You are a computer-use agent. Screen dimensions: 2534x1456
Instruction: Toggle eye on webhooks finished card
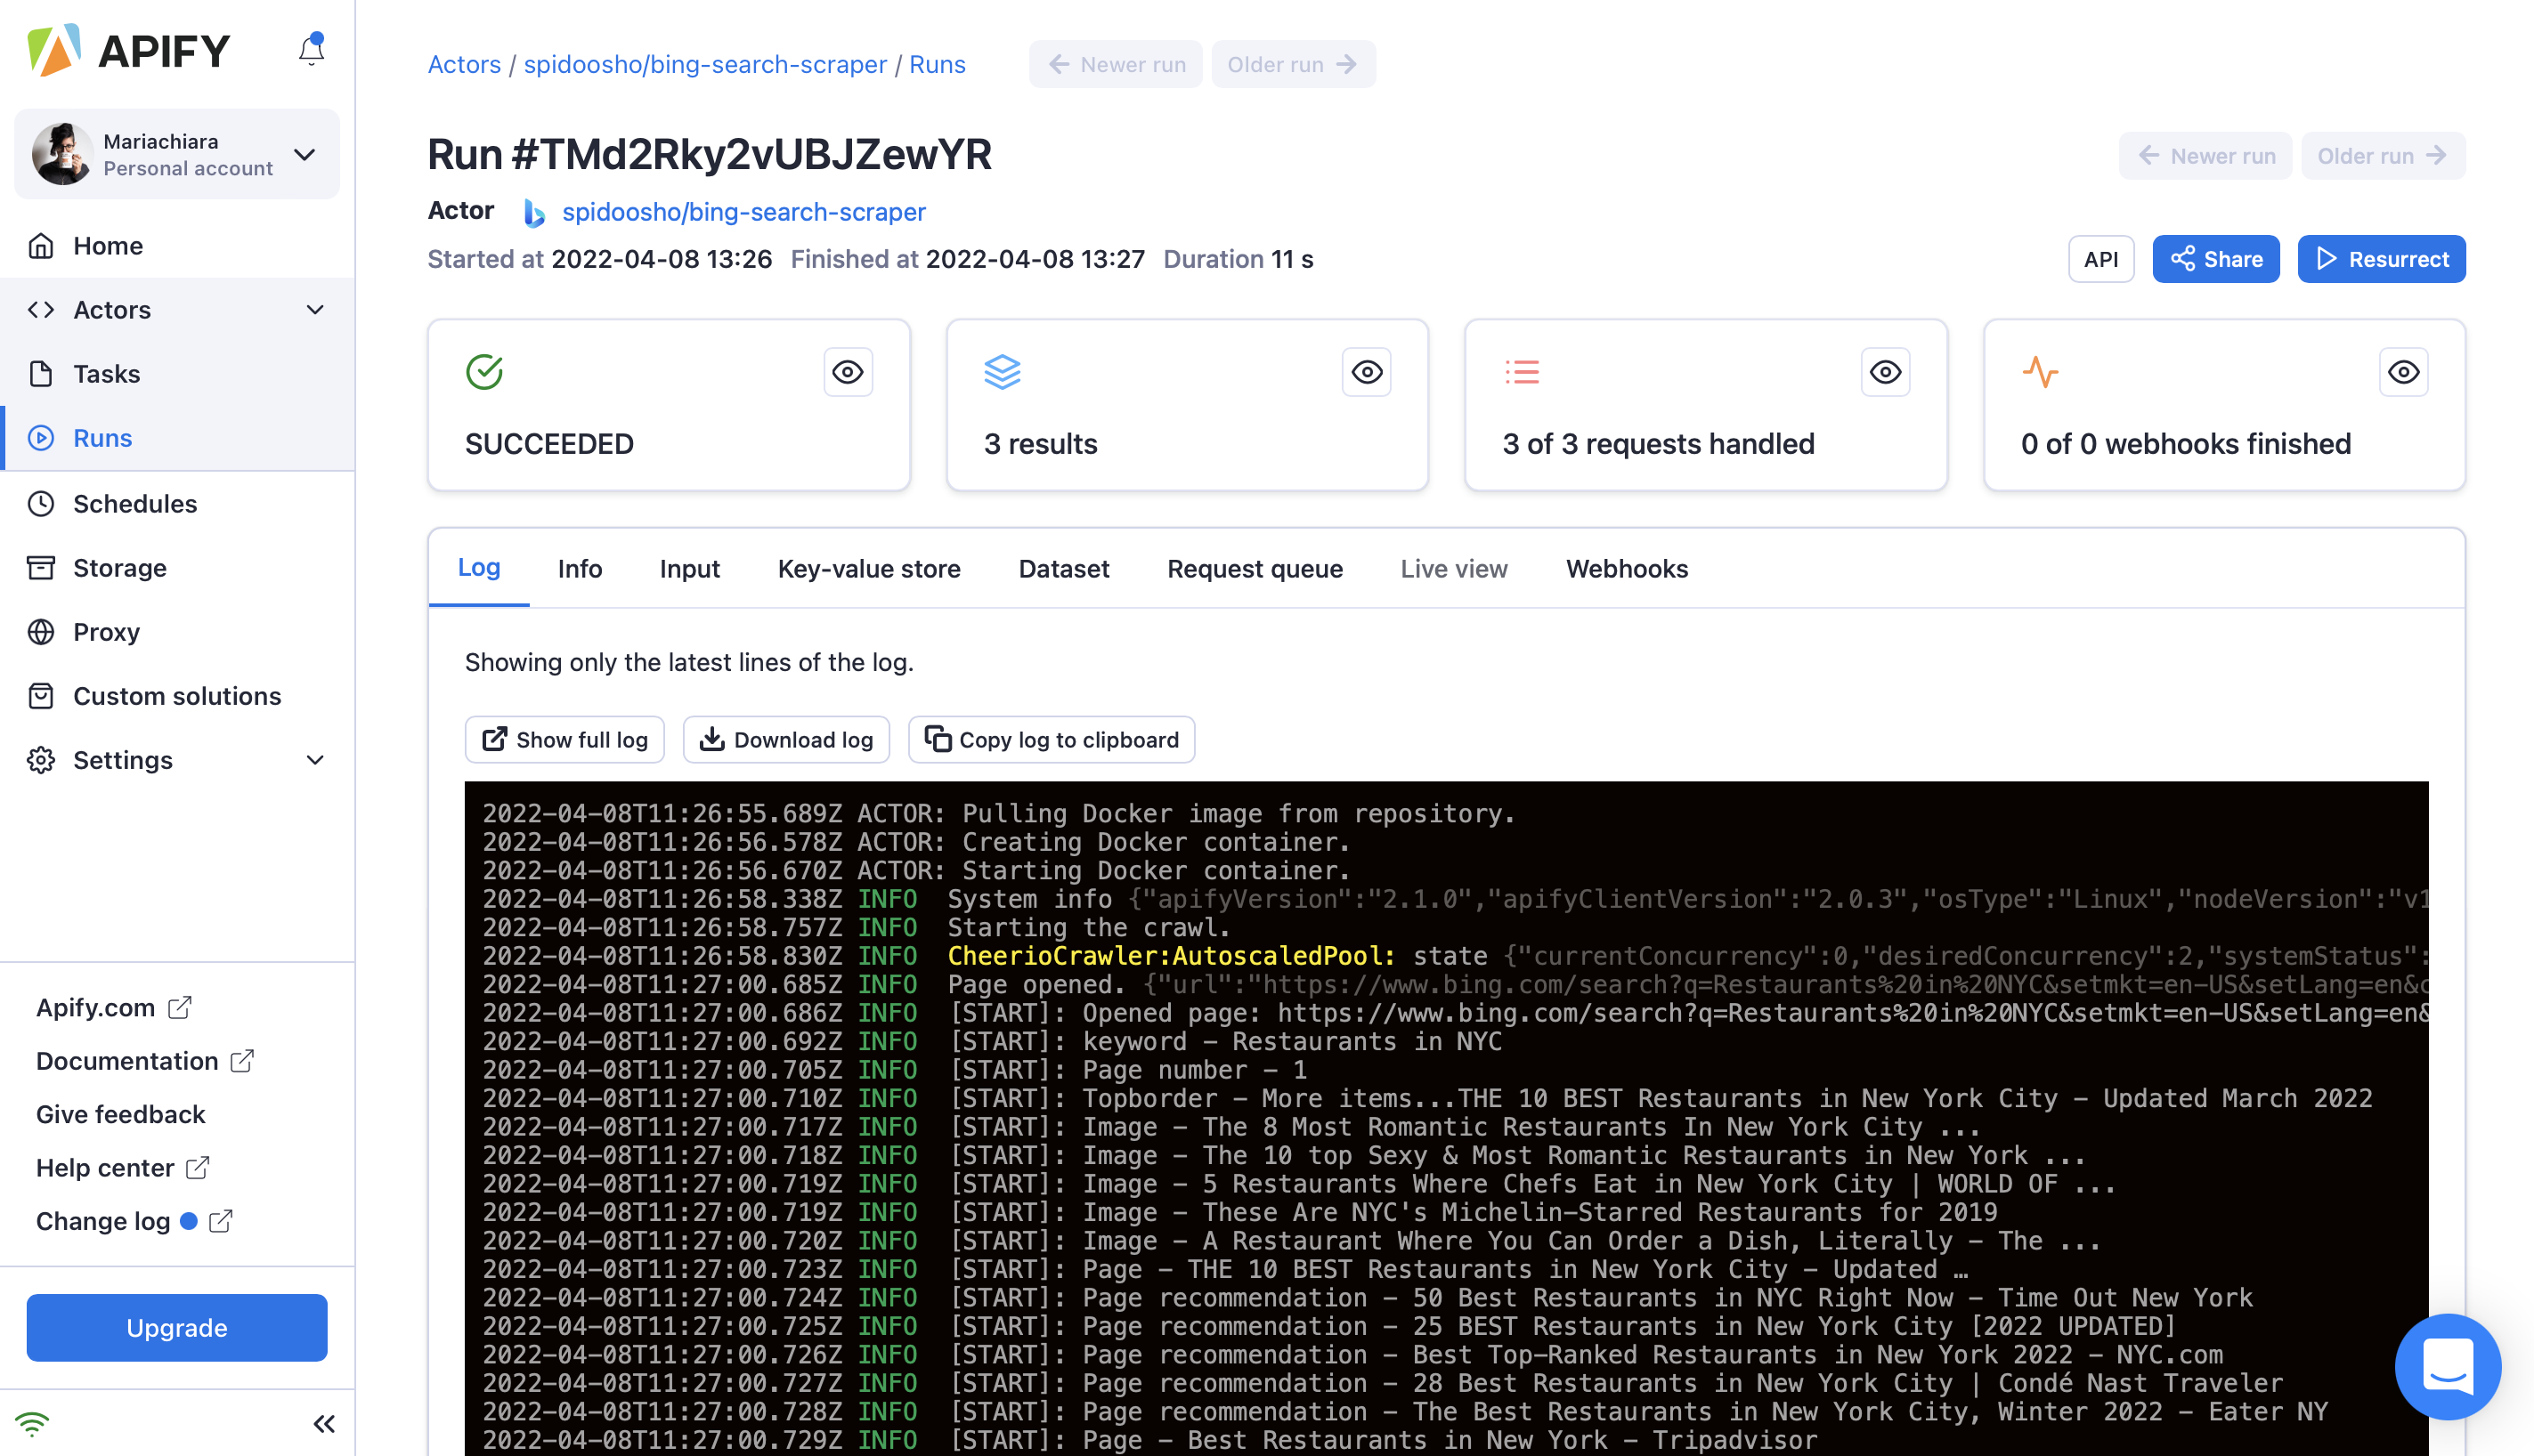(x=2403, y=372)
